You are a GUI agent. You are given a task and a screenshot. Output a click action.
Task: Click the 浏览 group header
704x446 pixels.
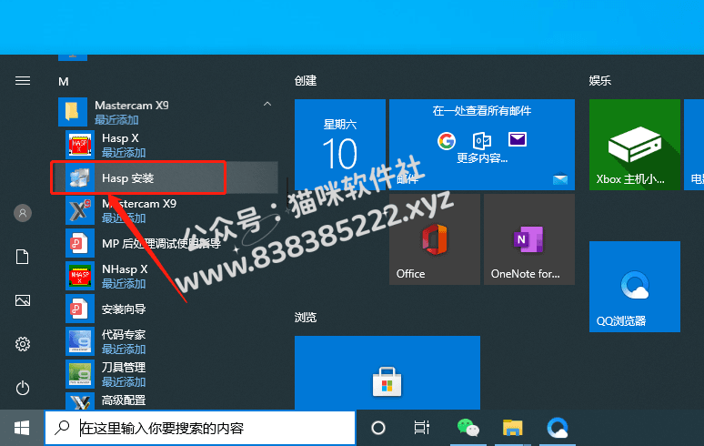pyautogui.click(x=306, y=318)
